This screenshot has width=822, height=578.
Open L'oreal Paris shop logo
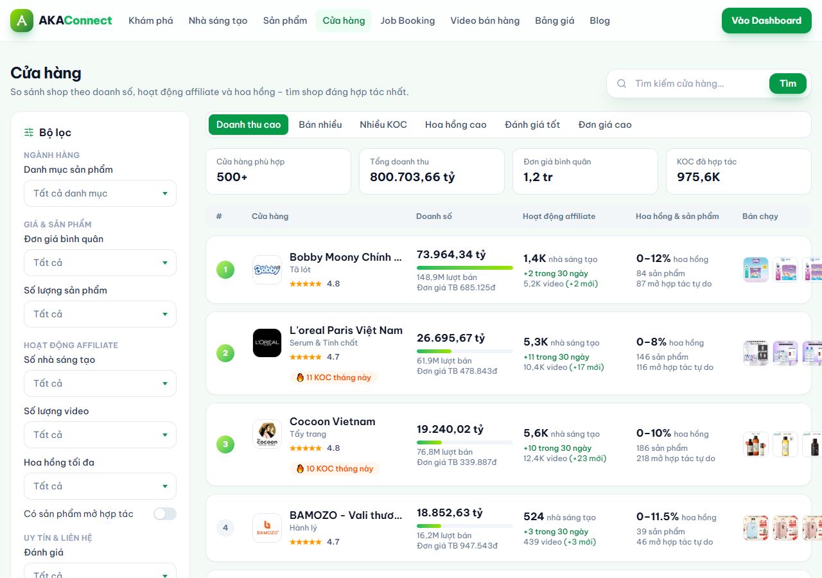pos(267,343)
